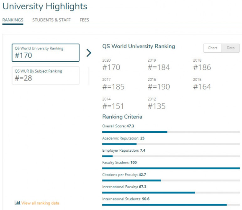Click 2020 ranking #170 value
This screenshot has width=242, height=210.
point(111,67)
